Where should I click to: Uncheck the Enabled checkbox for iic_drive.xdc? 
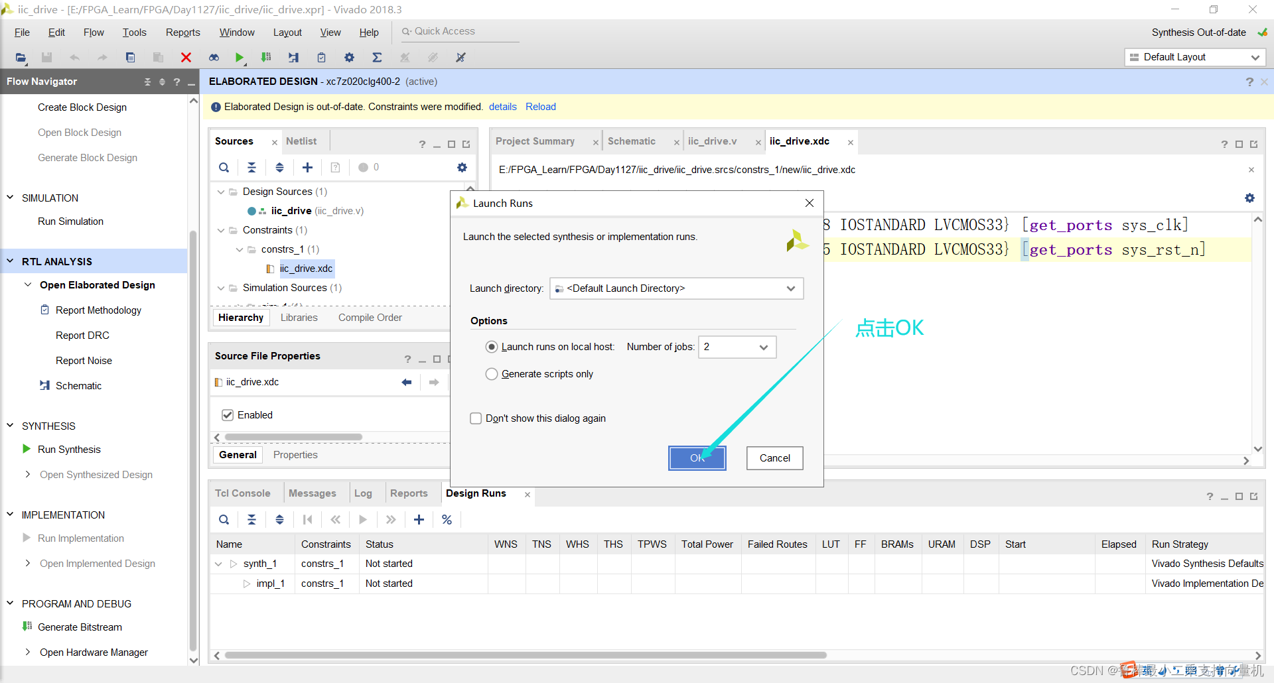coord(228,415)
